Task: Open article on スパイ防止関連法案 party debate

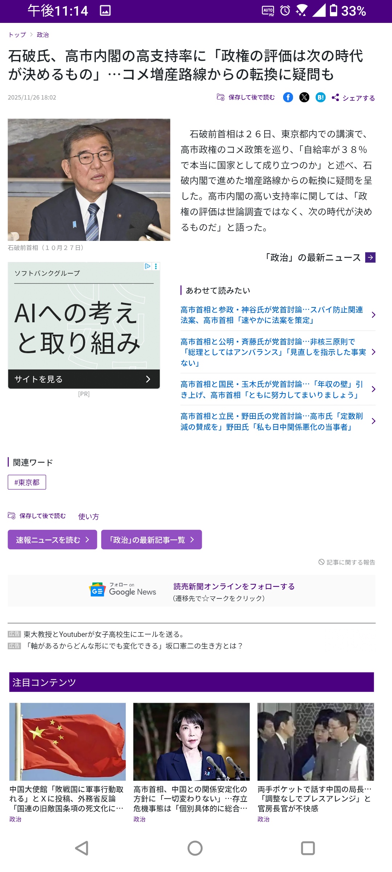Action: click(272, 315)
